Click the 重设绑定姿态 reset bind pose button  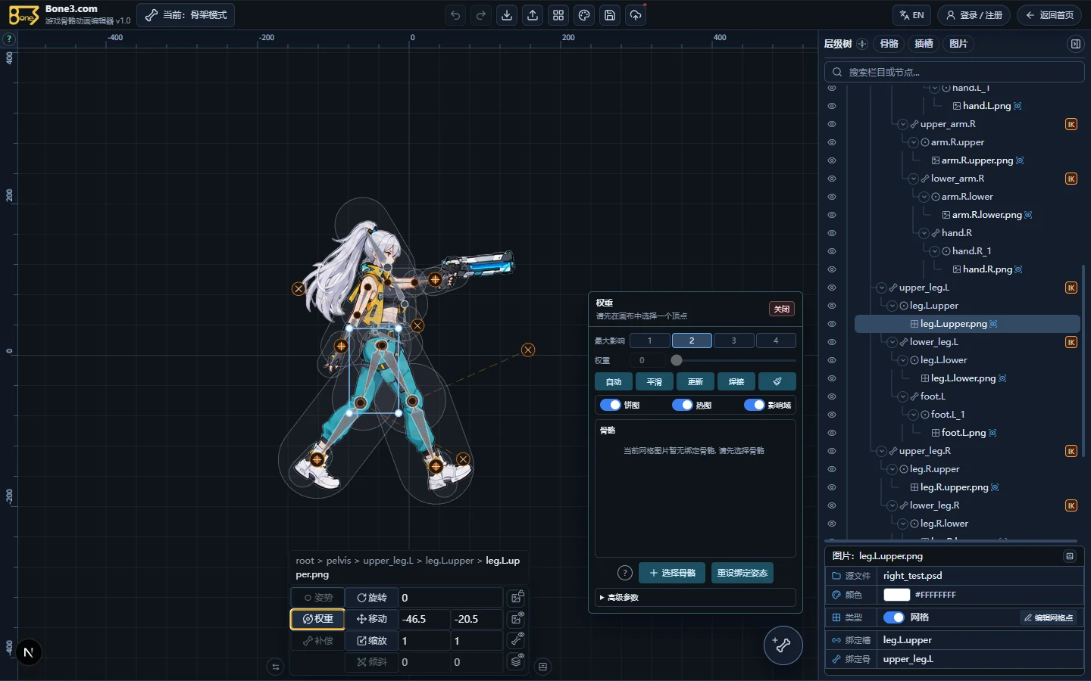pyautogui.click(x=742, y=573)
